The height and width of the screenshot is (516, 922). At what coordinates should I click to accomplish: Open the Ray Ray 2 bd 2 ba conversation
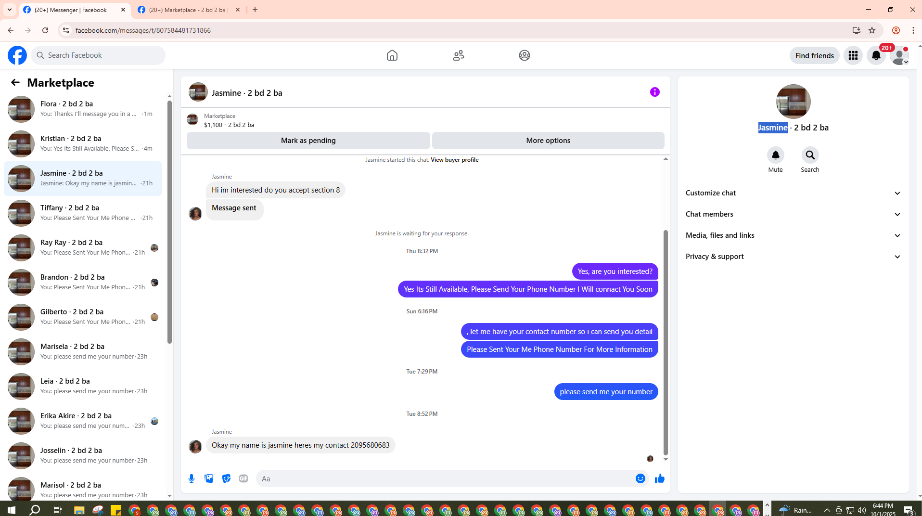pos(83,248)
